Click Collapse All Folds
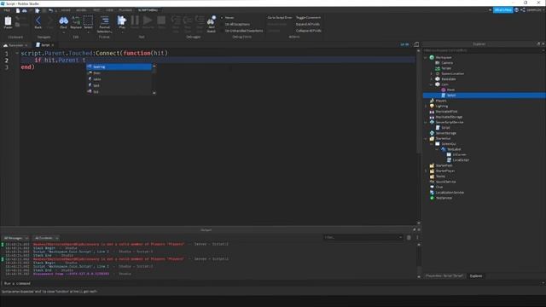546x307 pixels. [x=309, y=31]
